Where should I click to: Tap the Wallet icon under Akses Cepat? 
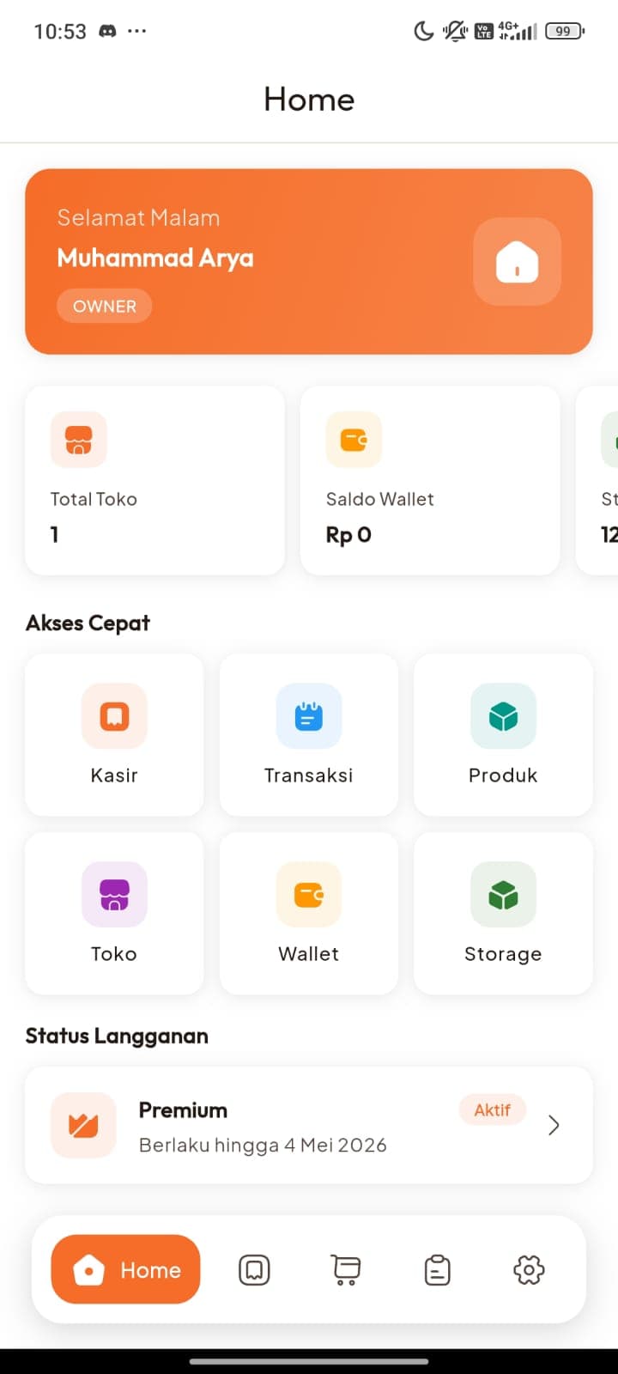click(309, 895)
